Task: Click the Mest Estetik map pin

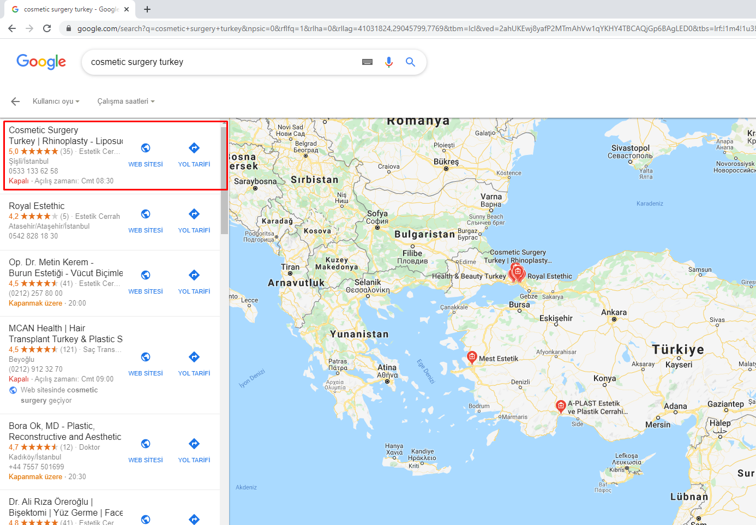Action: pyautogui.click(x=472, y=357)
